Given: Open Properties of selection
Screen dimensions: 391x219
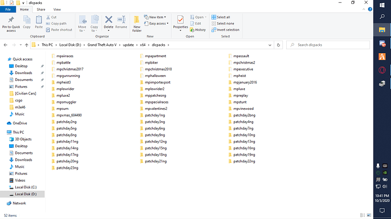Looking at the screenshot, I should pos(181,24).
